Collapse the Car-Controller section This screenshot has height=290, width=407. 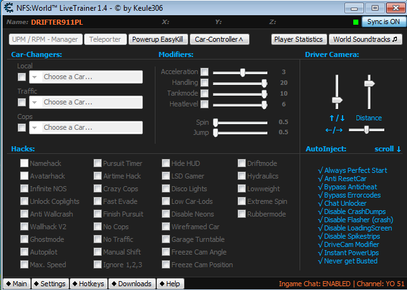point(219,39)
